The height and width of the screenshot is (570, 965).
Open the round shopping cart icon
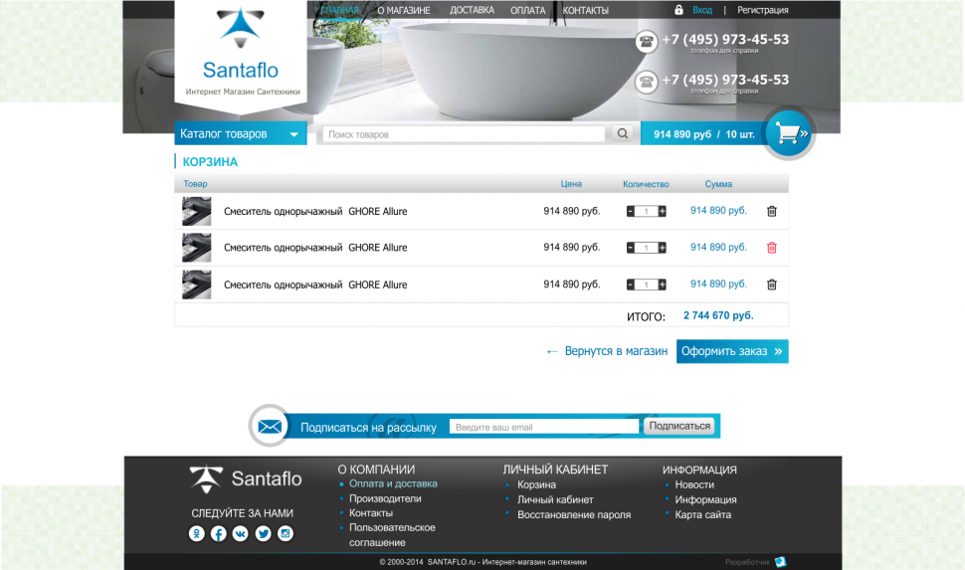(x=790, y=133)
